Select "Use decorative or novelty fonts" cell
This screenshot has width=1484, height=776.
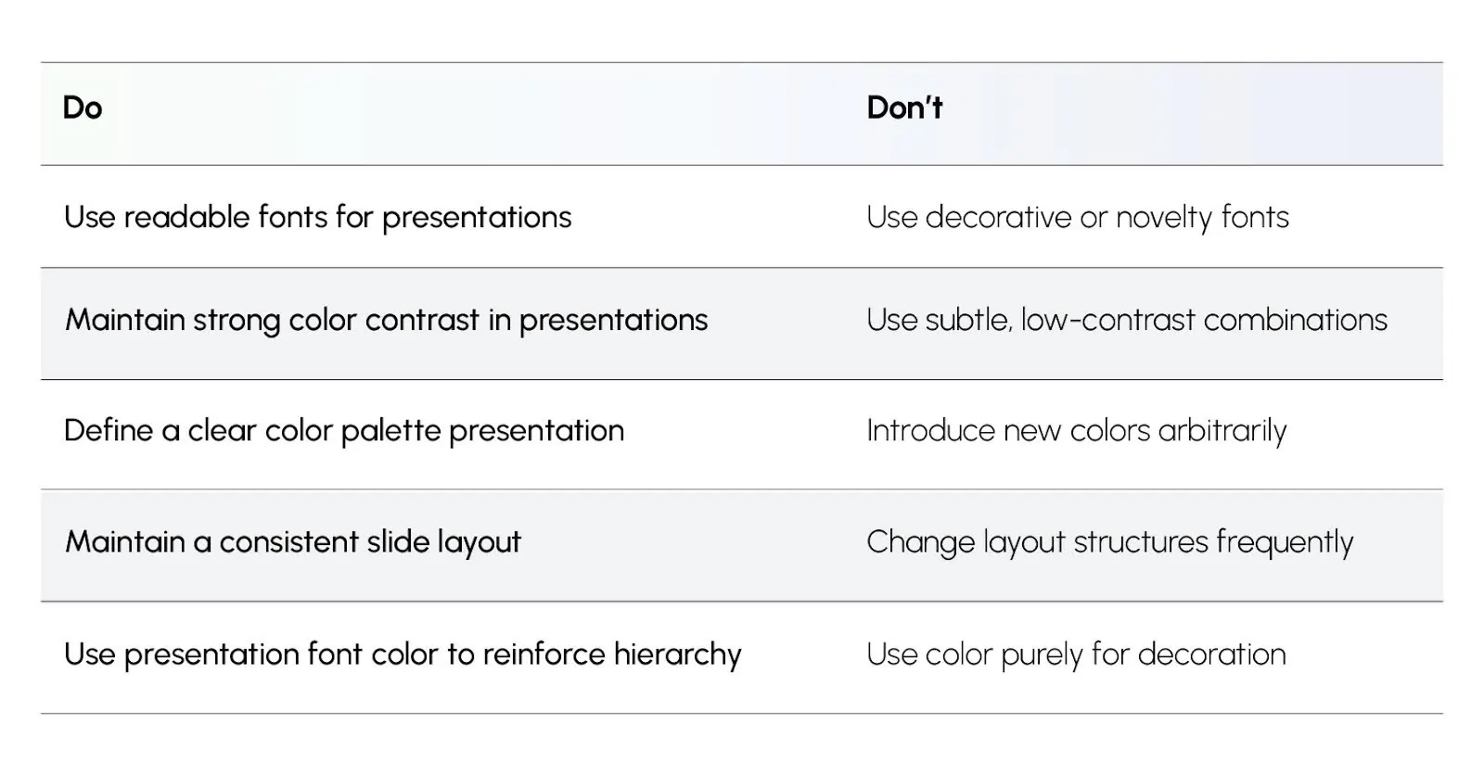(x=1077, y=217)
